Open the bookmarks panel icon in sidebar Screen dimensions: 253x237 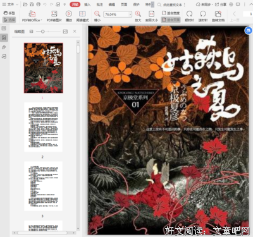(x=4, y=28)
